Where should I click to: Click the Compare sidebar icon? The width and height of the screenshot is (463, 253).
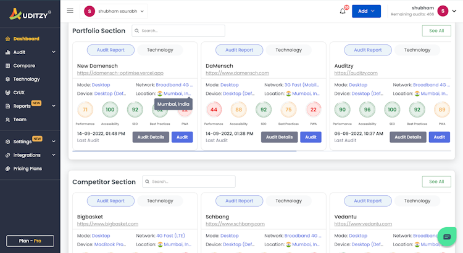click(7, 66)
